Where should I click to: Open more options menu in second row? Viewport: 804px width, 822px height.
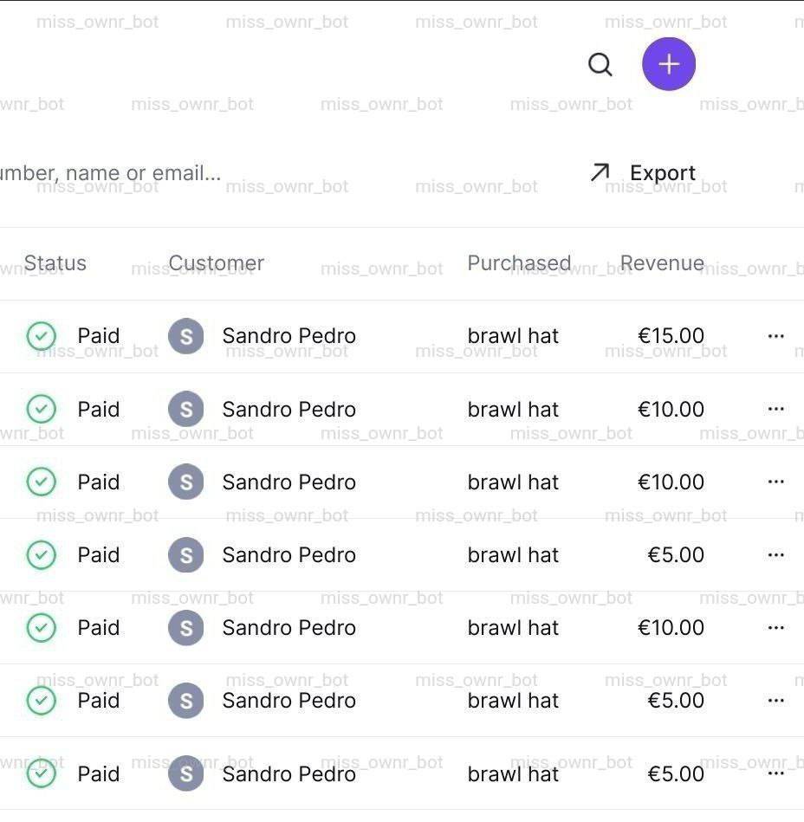[775, 409]
